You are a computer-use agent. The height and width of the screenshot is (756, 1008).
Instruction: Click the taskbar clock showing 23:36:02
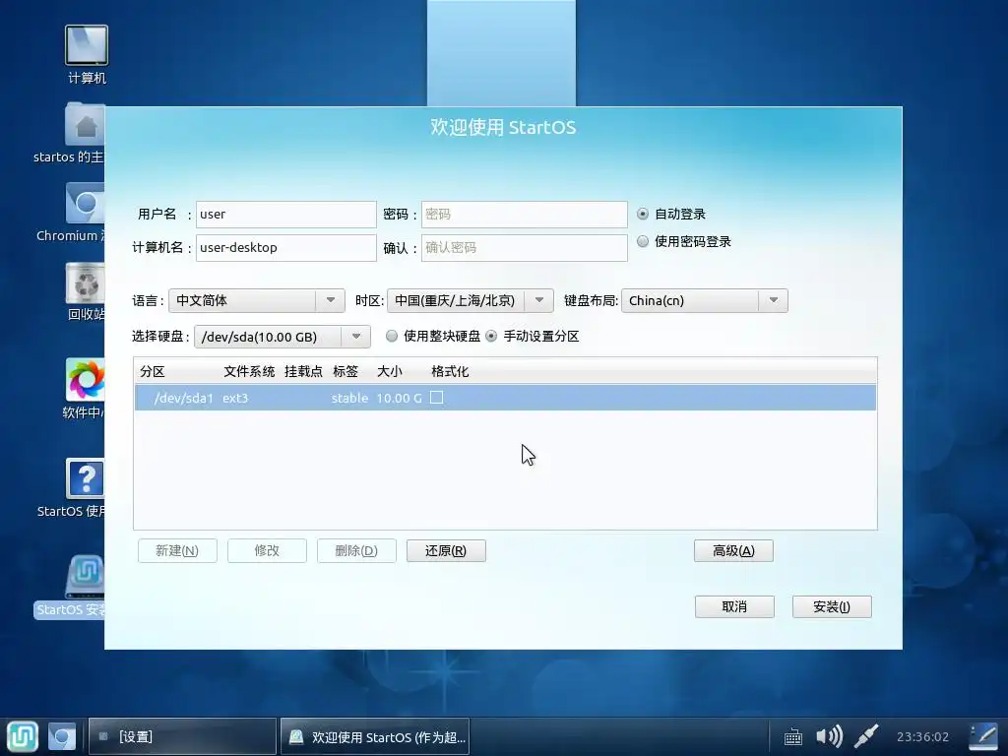pyautogui.click(x=922, y=736)
